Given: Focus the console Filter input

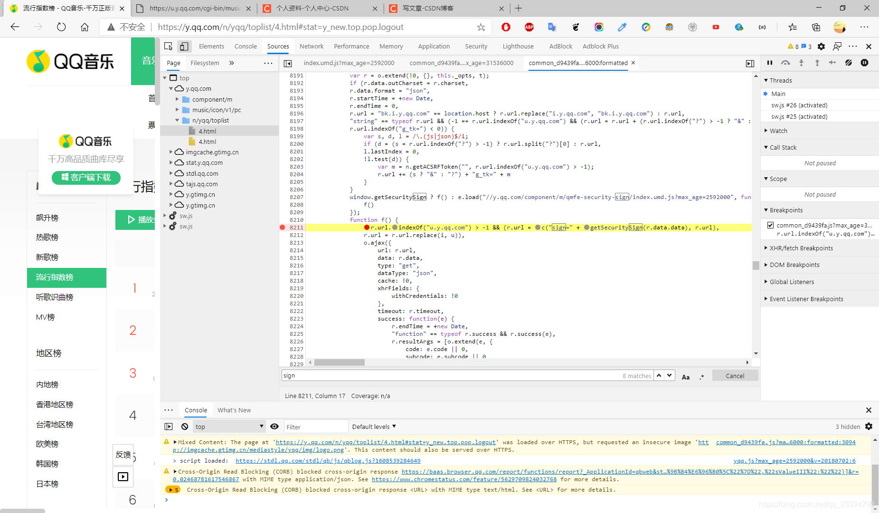Looking at the screenshot, I should (x=316, y=427).
